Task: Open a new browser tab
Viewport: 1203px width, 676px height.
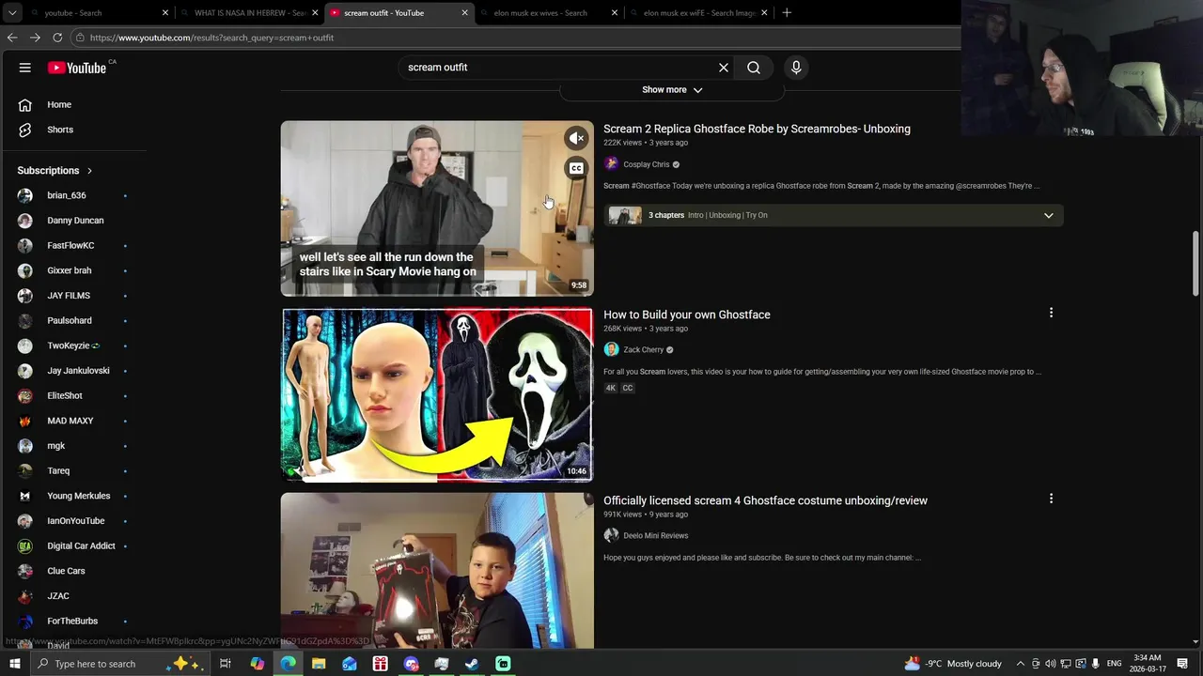Action: (787, 13)
